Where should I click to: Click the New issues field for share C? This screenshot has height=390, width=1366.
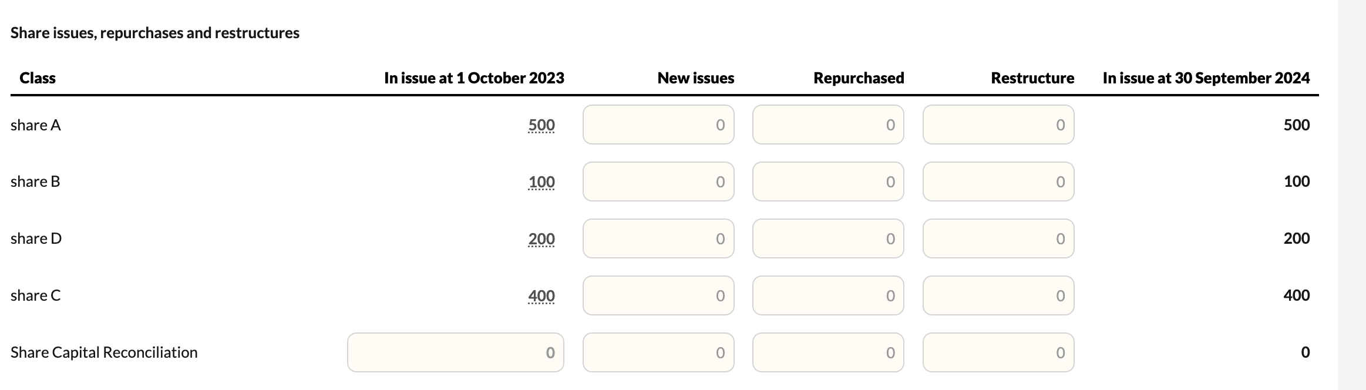pyautogui.click(x=658, y=295)
